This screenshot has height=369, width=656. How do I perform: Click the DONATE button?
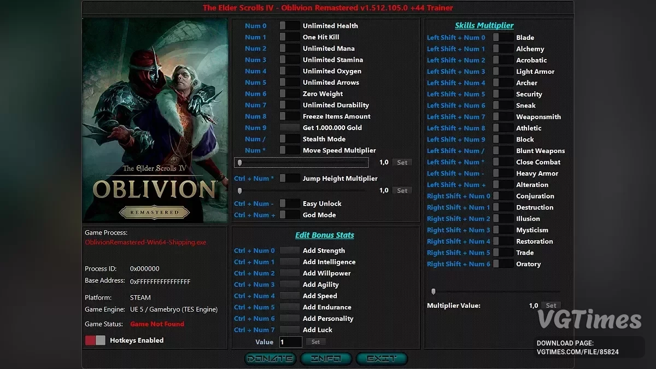coord(270,359)
